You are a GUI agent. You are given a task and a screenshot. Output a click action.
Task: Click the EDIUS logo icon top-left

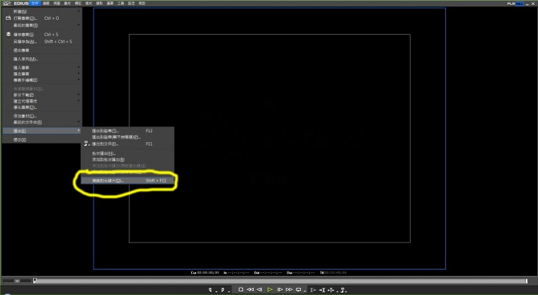[x=6, y=3]
